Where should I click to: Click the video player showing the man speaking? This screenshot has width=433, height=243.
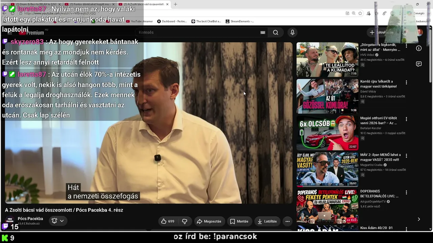149,123
